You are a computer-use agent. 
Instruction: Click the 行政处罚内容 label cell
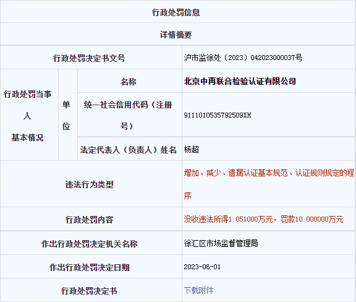91,219
